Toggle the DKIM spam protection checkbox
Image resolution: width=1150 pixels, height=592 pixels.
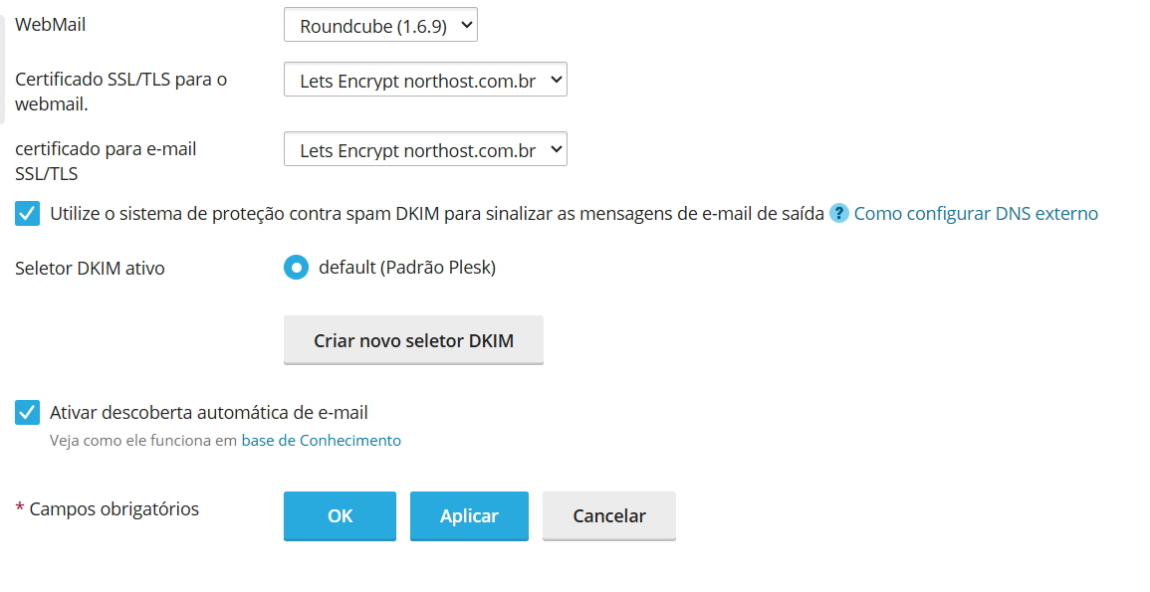coord(27,213)
